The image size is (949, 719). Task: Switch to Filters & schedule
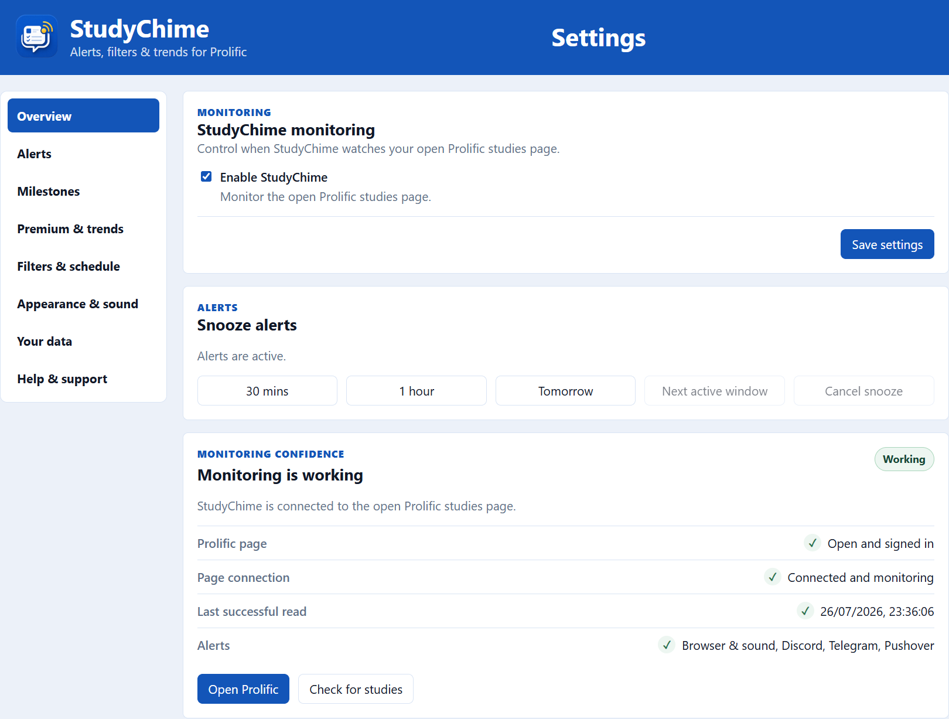[x=83, y=266]
